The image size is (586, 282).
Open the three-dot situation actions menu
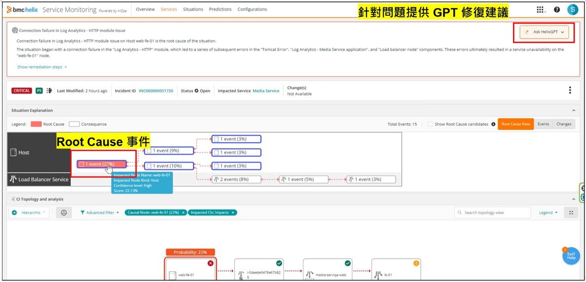pos(570,90)
